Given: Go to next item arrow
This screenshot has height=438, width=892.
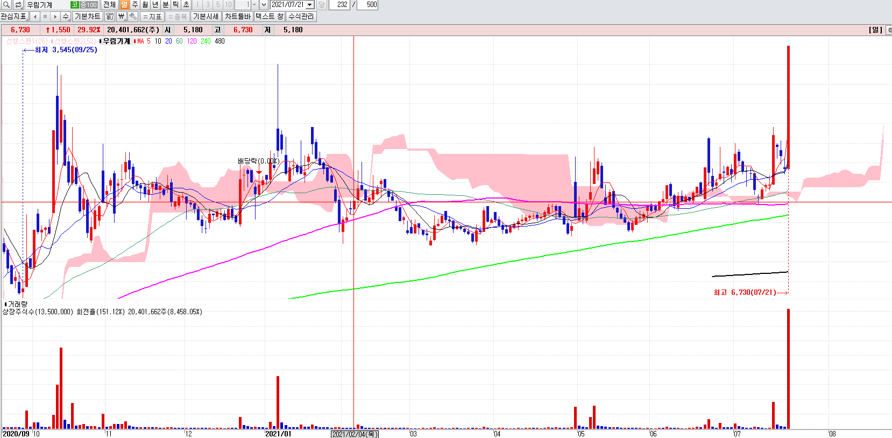Looking at the screenshot, I should point(55,17).
